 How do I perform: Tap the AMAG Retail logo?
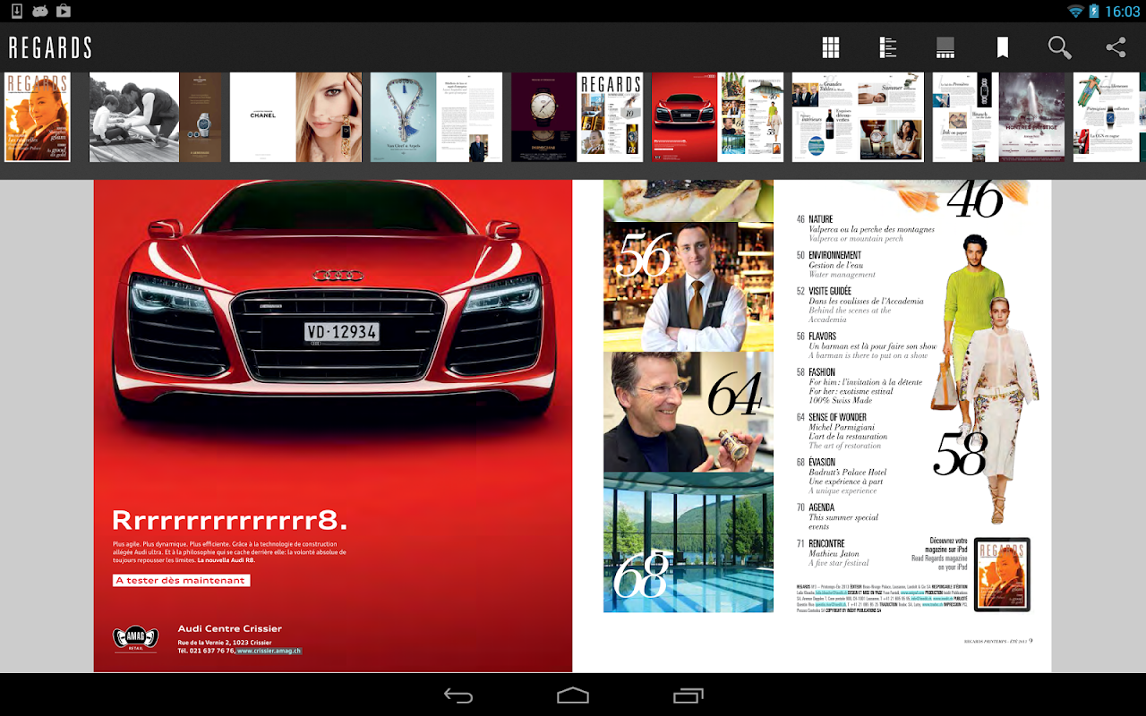coord(135,638)
